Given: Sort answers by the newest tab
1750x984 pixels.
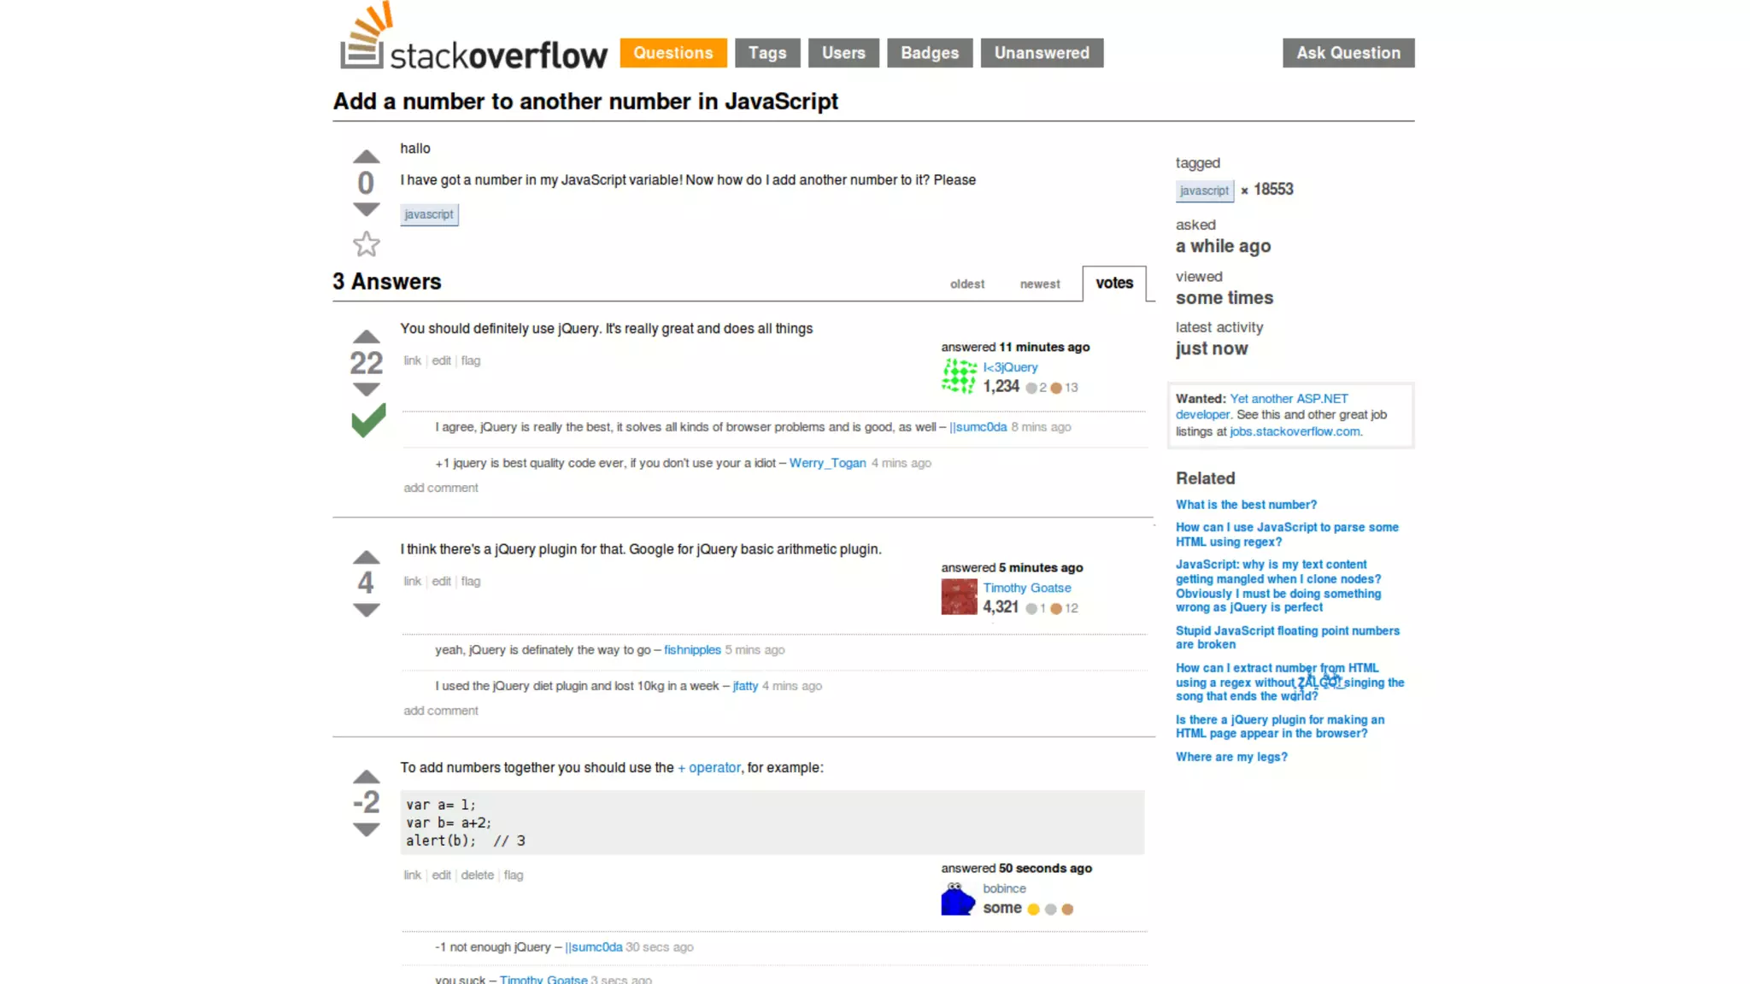Looking at the screenshot, I should click(1039, 284).
